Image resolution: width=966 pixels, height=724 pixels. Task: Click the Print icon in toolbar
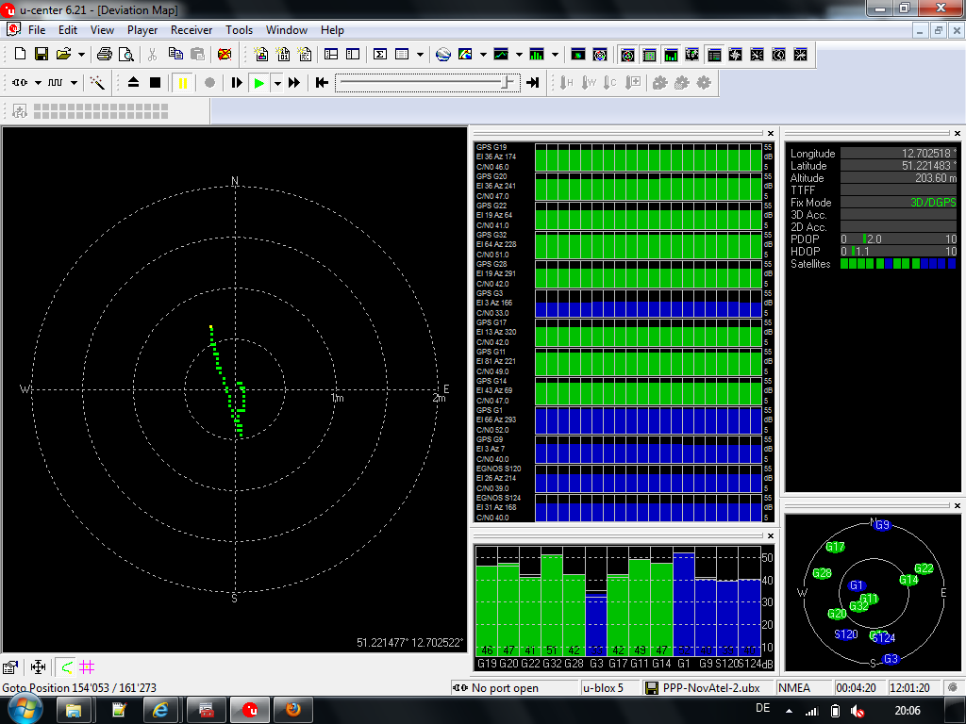click(105, 55)
